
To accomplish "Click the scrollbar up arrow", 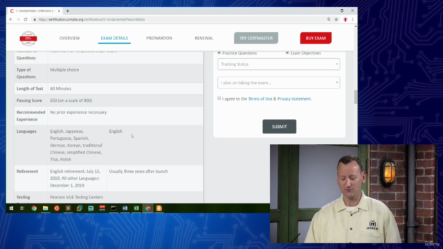I will pyautogui.click(x=355, y=26).
